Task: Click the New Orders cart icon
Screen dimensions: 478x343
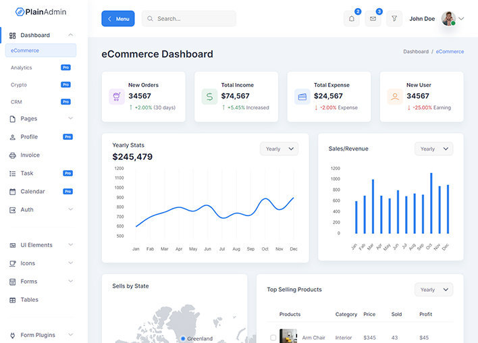Action: click(x=117, y=97)
